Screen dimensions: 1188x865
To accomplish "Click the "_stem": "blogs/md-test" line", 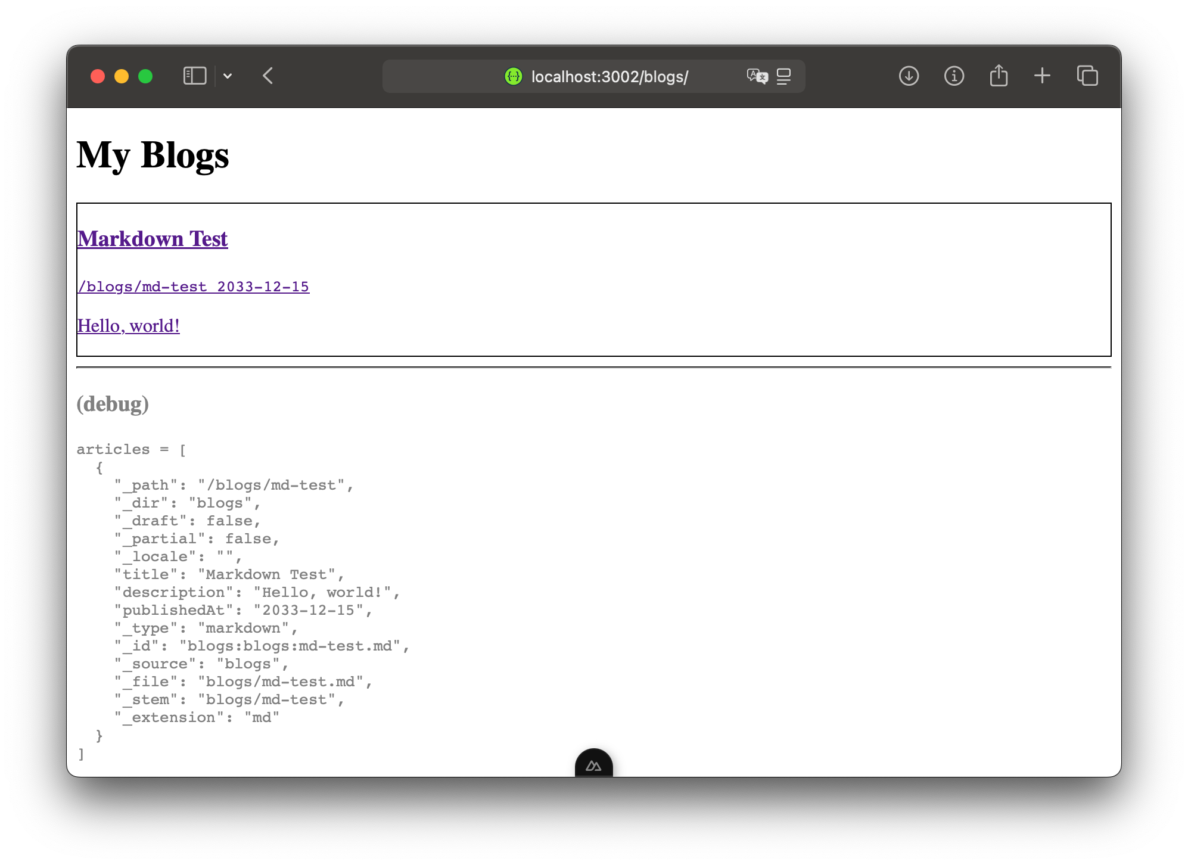I will point(229,700).
